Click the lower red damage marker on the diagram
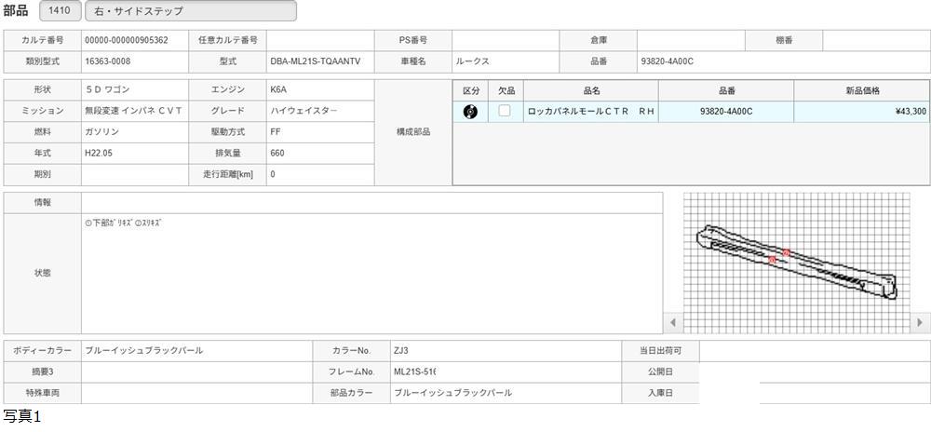Screen dimensions: 931x432 coord(772,261)
